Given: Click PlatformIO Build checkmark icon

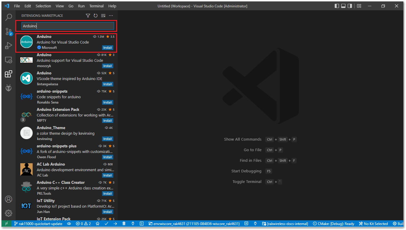Looking at the screenshot, I should click(x=106, y=224).
